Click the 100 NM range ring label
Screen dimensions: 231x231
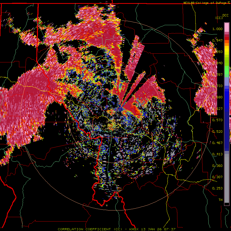click(x=115, y=20)
